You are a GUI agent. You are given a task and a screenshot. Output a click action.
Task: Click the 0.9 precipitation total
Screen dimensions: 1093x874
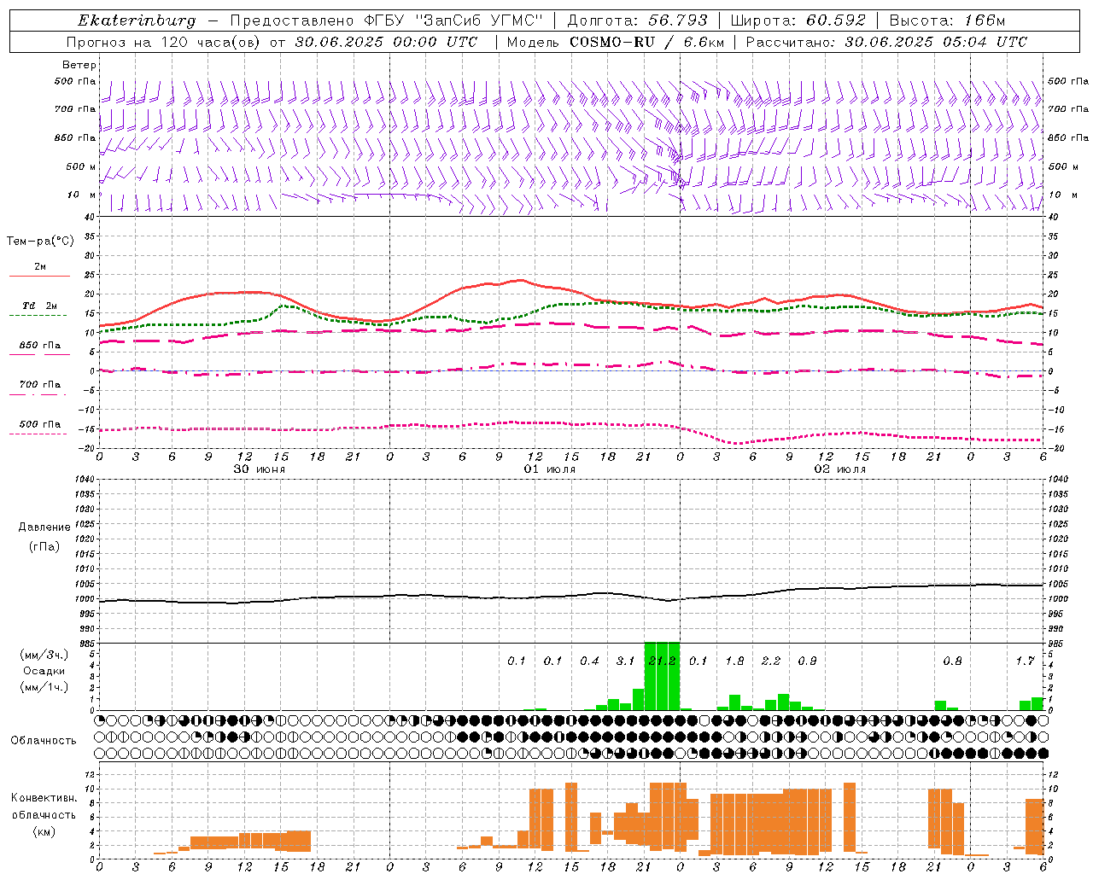pyautogui.click(x=807, y=661)
